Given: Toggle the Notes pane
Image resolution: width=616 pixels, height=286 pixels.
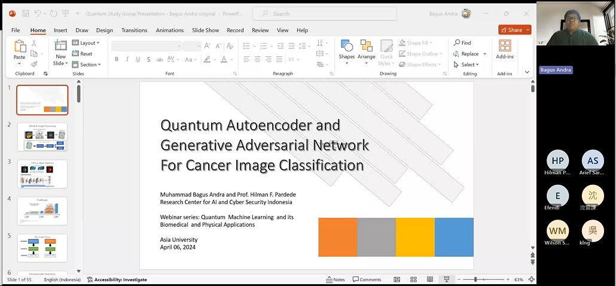Looking at the screenshot, I should tap(336, 279).
